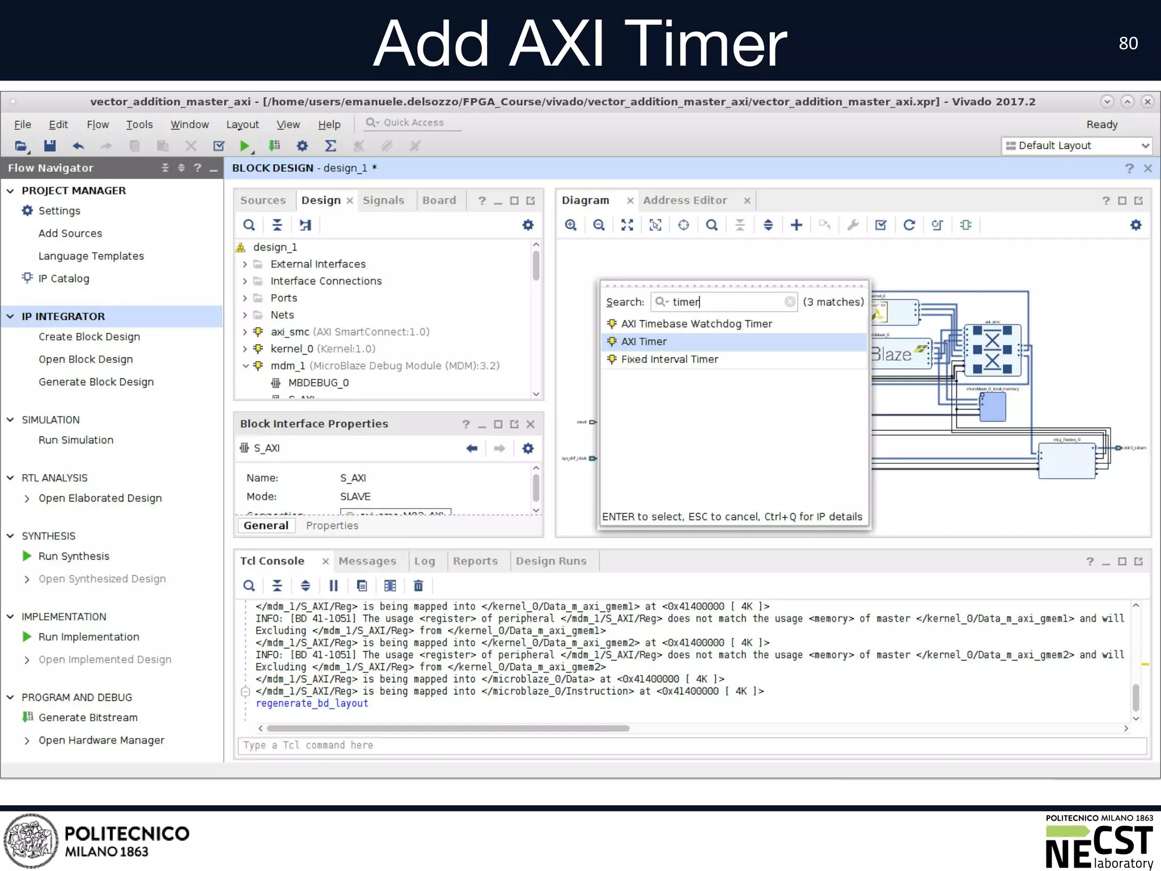Click the green Run play icon
This screenshot has width=1161, height=871.
pyautogui.click(x=244, y=146)
